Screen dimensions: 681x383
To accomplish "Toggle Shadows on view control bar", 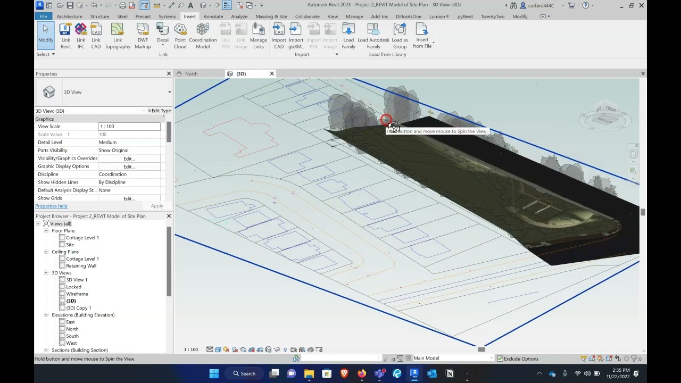I will coord(235,349).
